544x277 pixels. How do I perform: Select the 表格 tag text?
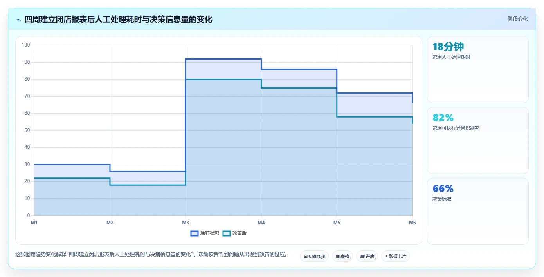[345, 257]
